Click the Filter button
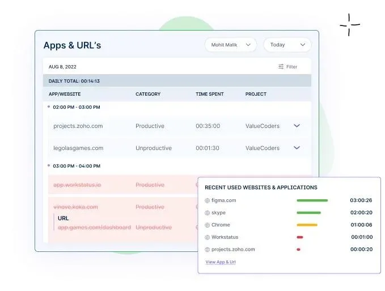This screenshot has width=385, height=291. [288, 67]
